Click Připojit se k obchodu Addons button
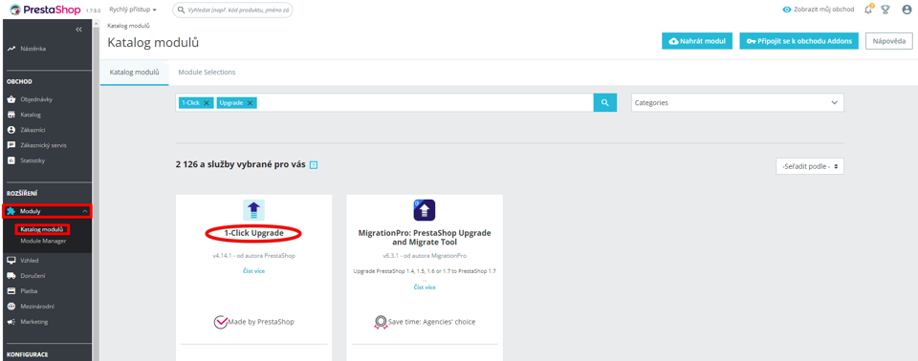 [798, 41]
